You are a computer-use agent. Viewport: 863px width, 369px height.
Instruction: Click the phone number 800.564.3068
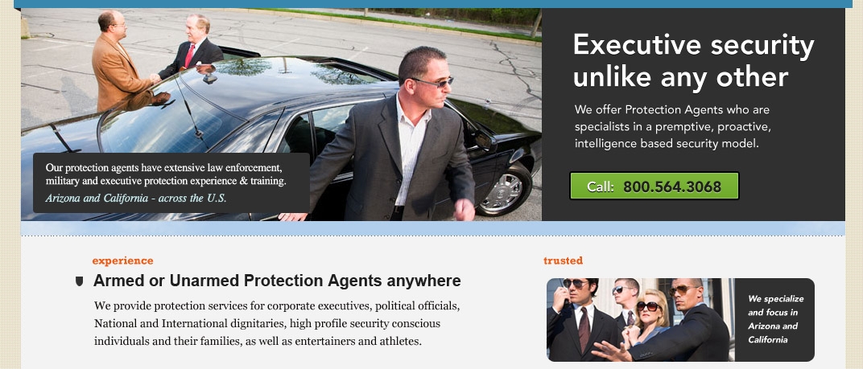[x=672, y=187]
